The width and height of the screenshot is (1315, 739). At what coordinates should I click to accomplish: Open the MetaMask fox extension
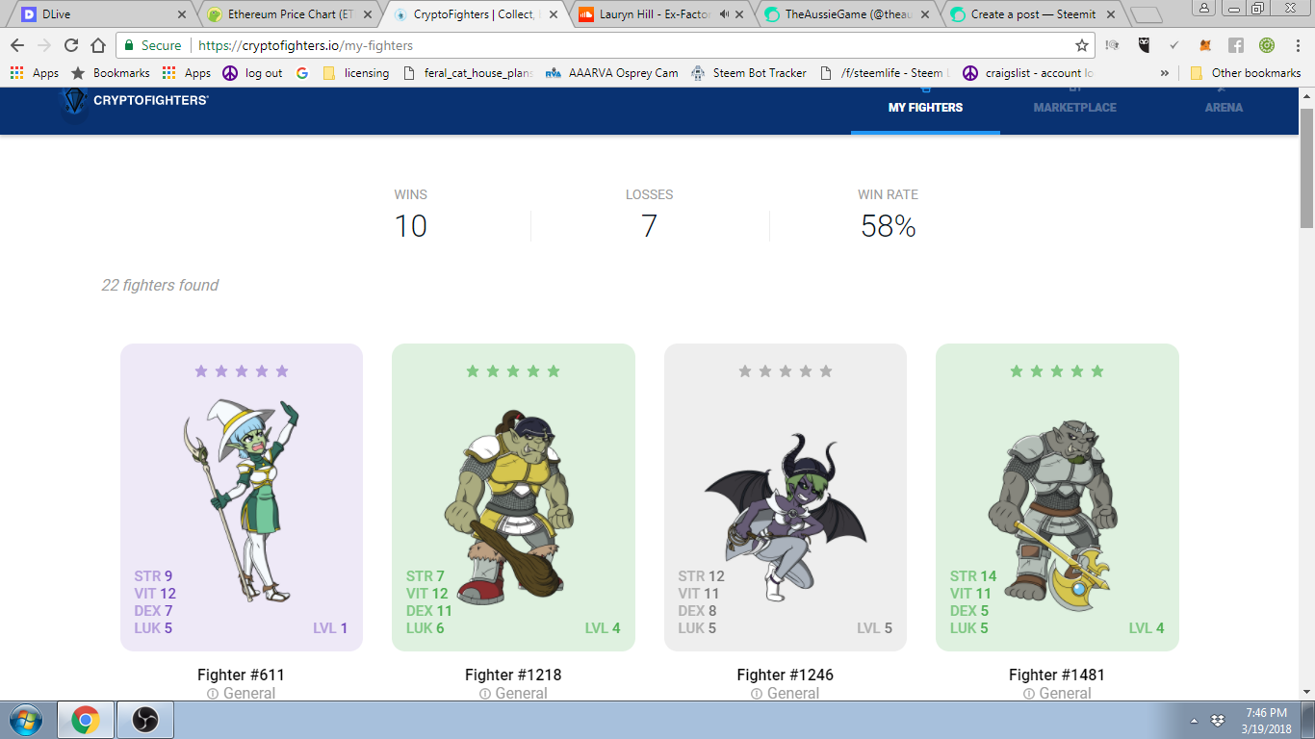1205,45
